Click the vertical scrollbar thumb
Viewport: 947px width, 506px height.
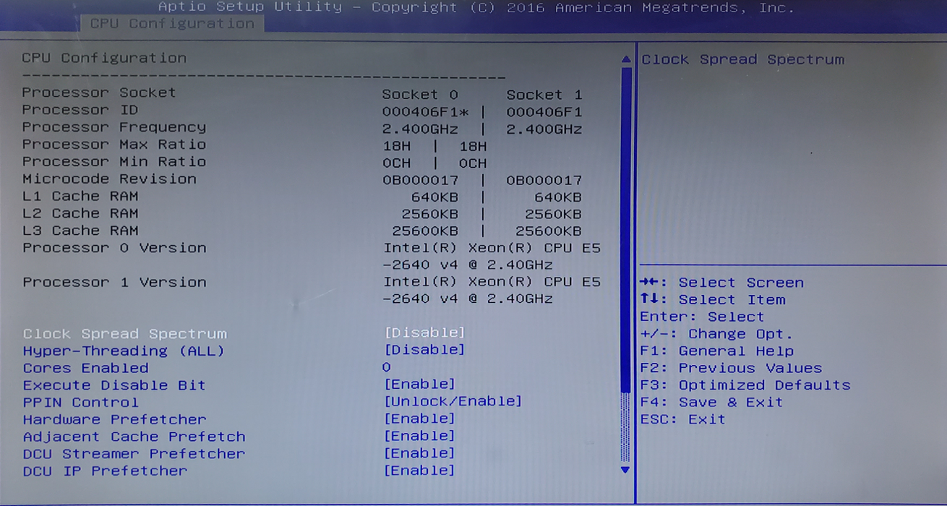click(x=626, y=230)
